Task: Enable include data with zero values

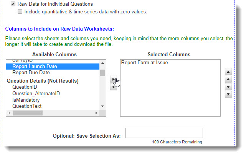Action: coord(20,12)
